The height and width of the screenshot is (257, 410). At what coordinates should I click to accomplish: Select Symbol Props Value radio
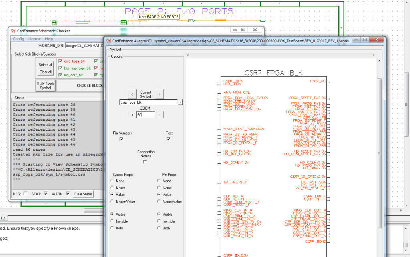112,194
